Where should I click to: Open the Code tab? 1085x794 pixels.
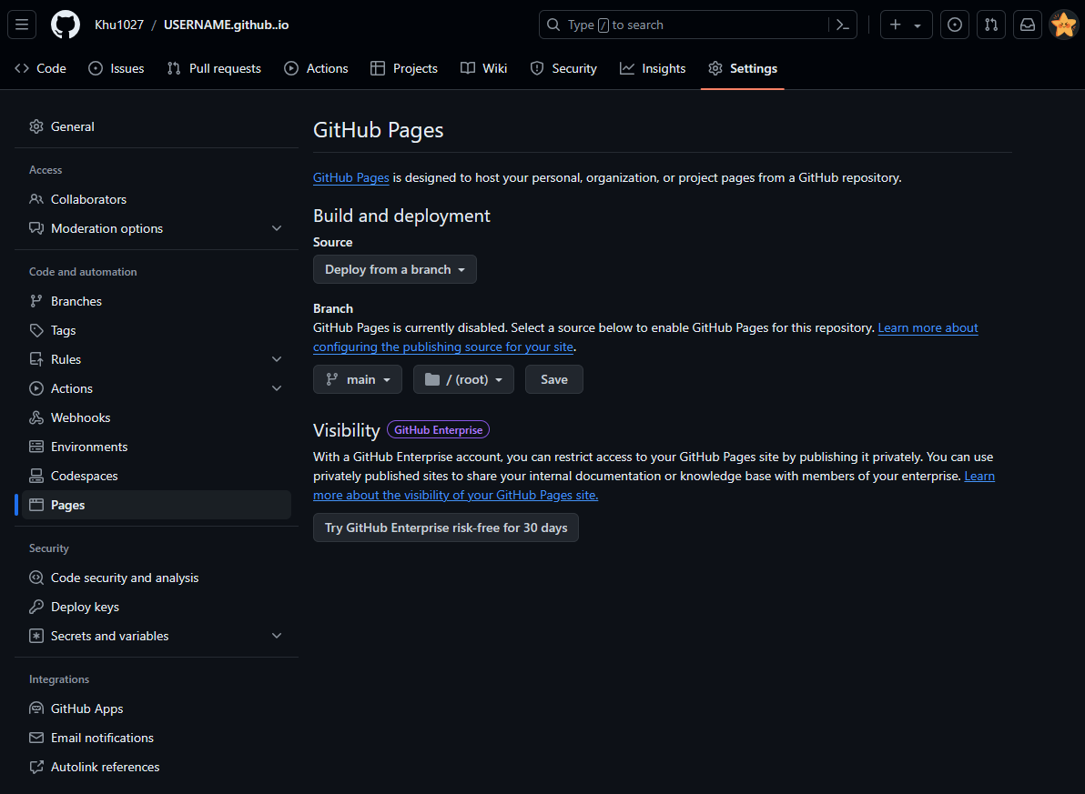tap(41, 68)
